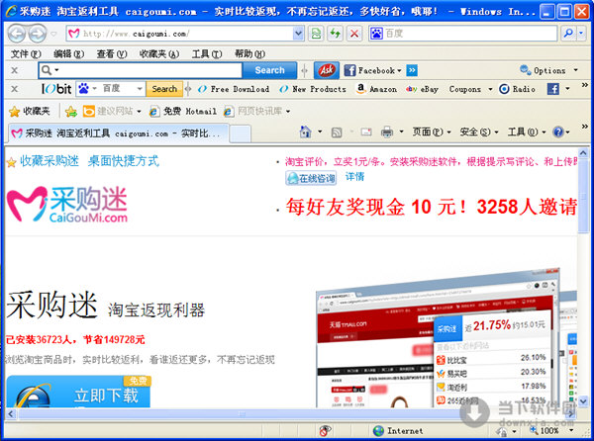This screenshot has width=594, height=441.
Task: Close the Ask toolbar with its X
Action: pyautogui.click(x=15, y=70)
